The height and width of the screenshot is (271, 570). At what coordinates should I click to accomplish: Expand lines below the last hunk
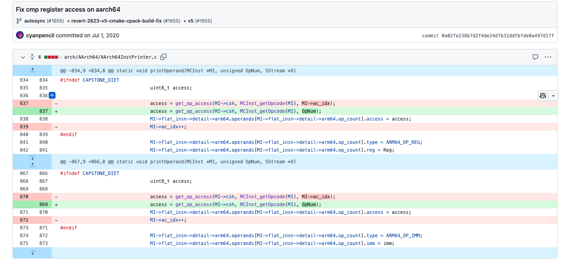tap(32, 253)
